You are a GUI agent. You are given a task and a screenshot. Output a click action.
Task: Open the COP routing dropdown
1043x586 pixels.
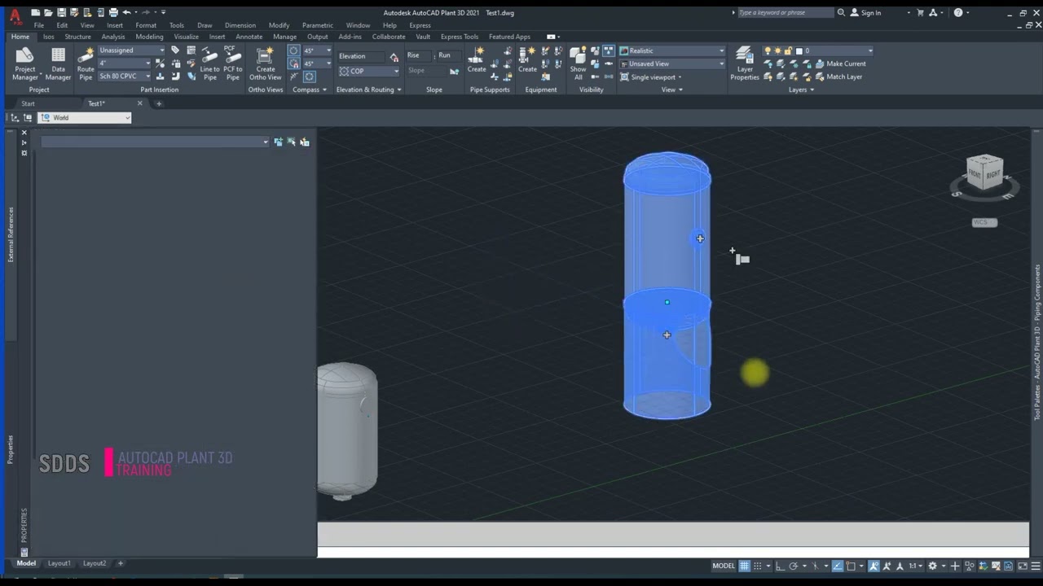click(369, 71)
